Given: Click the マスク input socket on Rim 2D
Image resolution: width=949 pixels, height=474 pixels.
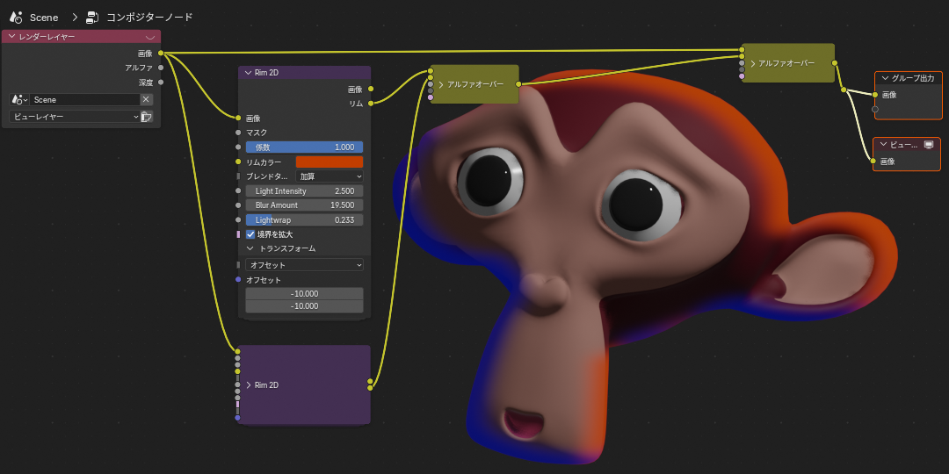Looking at the screenshot, I should click(x=238, y=133).
